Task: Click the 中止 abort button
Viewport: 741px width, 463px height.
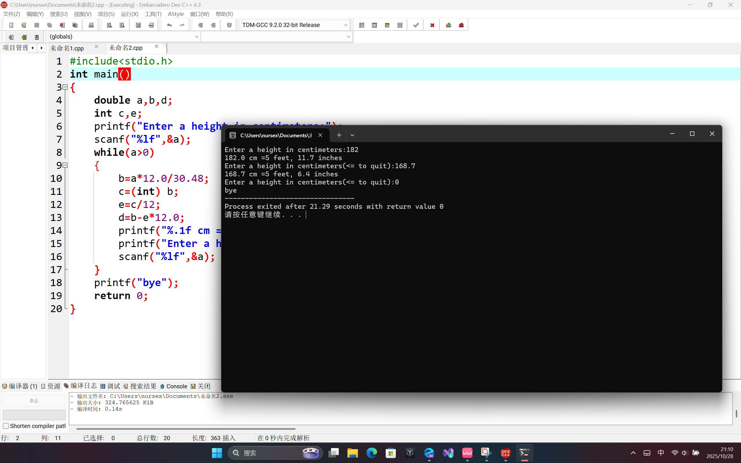Action: (x=34, y=401)
